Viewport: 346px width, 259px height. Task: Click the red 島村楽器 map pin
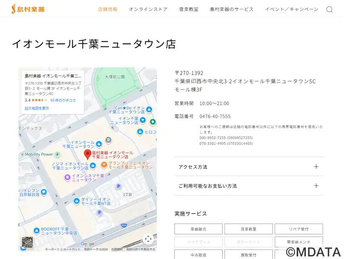tap(88, 155)
